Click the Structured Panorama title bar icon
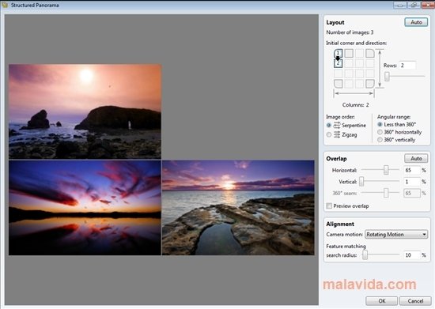The width and height of the screenshot is (435, 309). (5, 5)
